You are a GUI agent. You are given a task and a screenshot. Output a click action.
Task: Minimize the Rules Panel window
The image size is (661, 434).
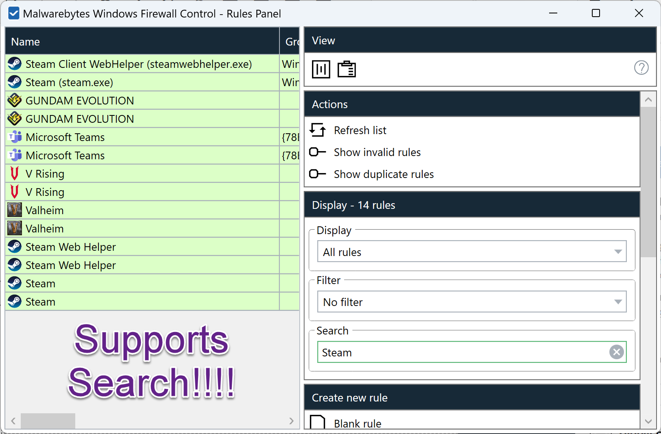point(553,13)
